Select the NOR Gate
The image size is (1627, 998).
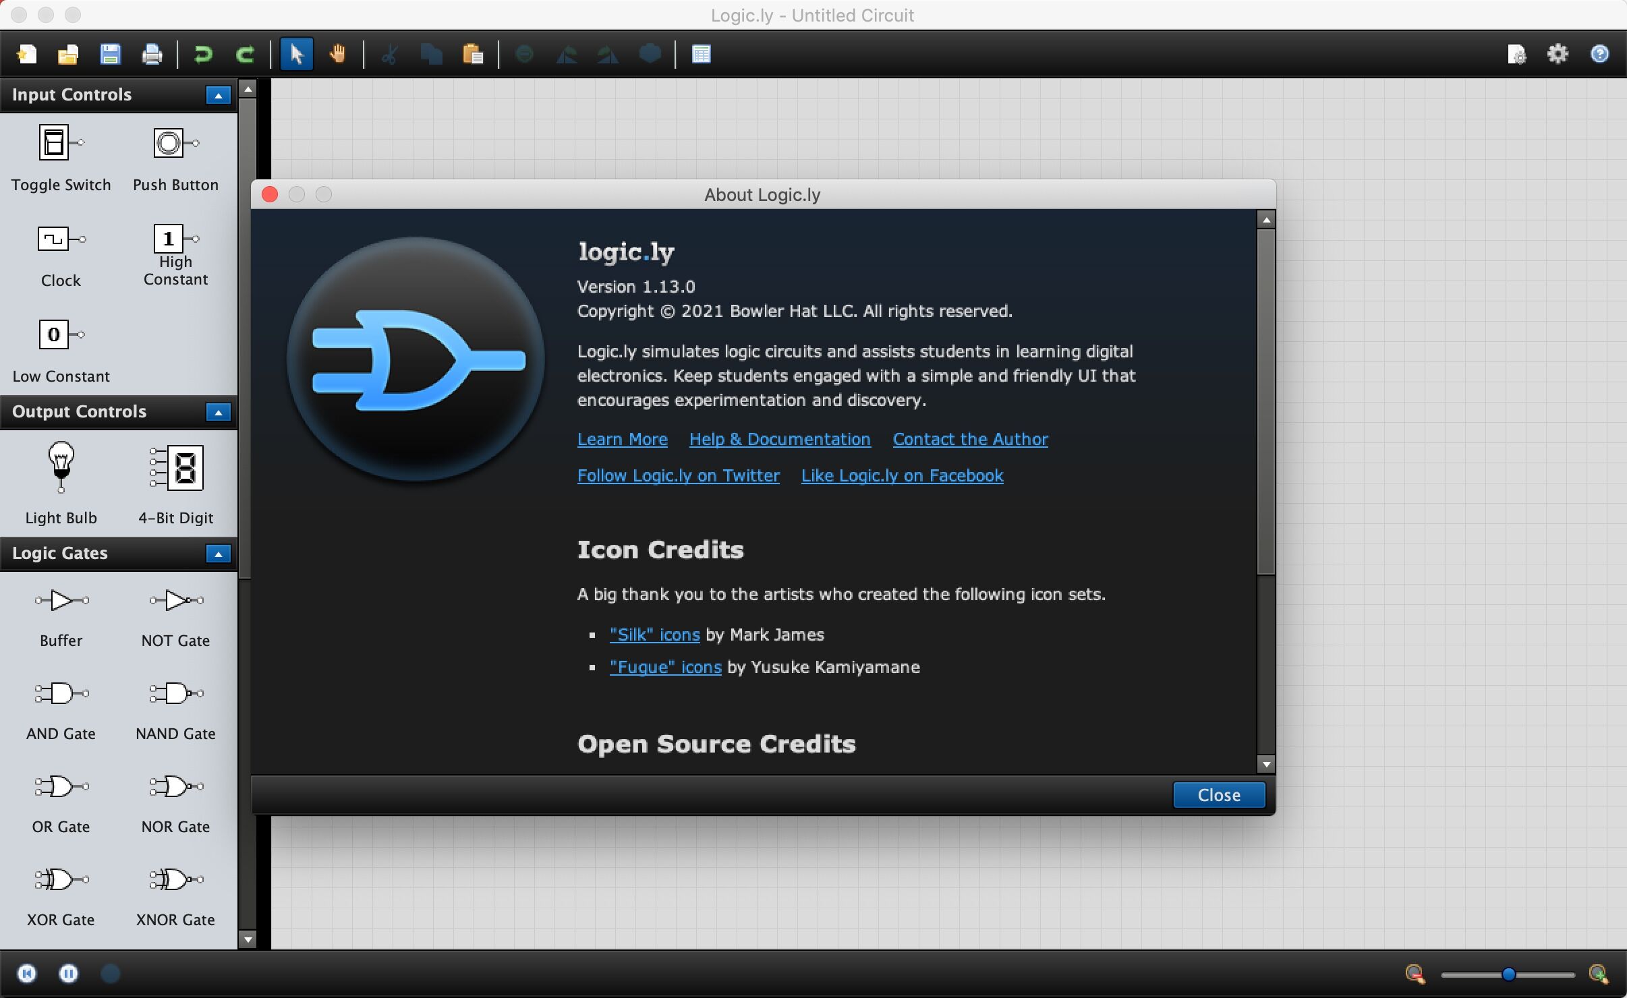[x=175, y=804]
